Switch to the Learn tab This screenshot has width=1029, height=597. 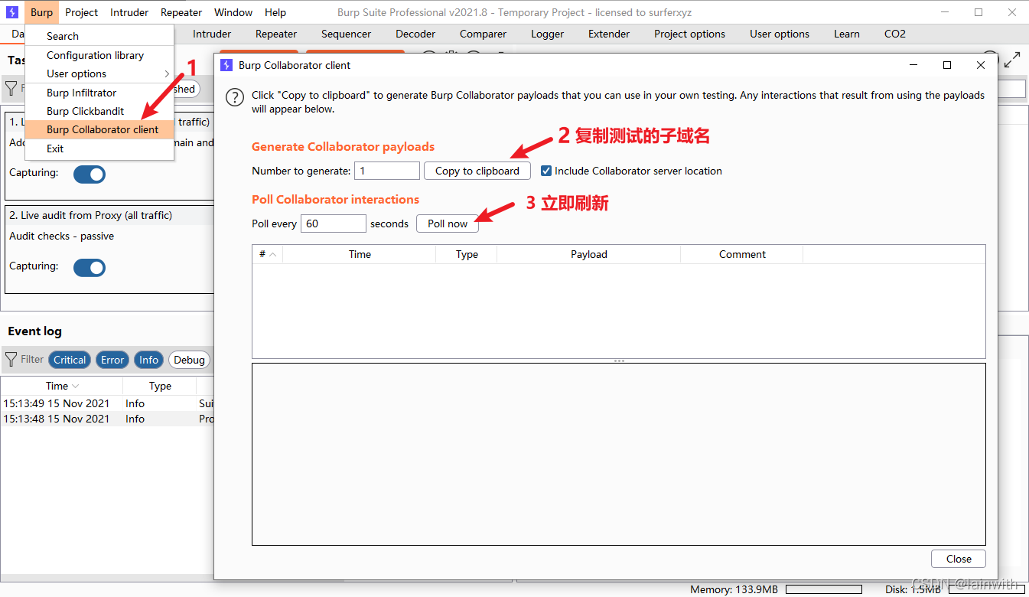(847, 34)
